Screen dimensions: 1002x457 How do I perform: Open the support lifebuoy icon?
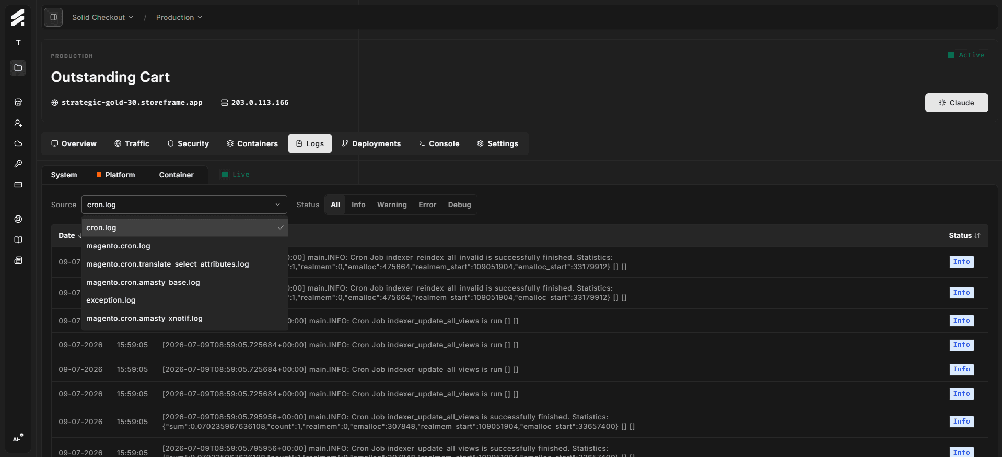point(18,219)
